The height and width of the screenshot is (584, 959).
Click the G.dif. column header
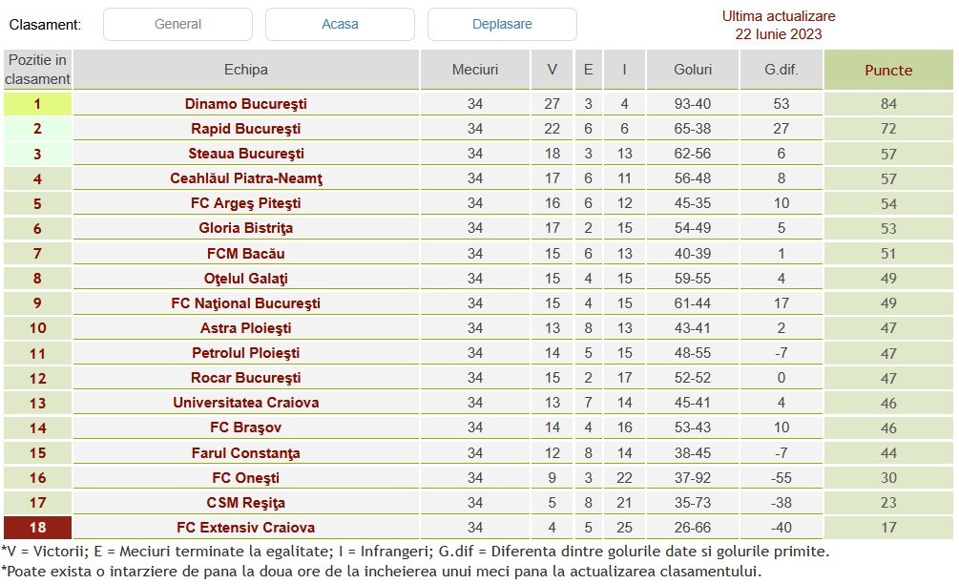[x=781, y=70]
